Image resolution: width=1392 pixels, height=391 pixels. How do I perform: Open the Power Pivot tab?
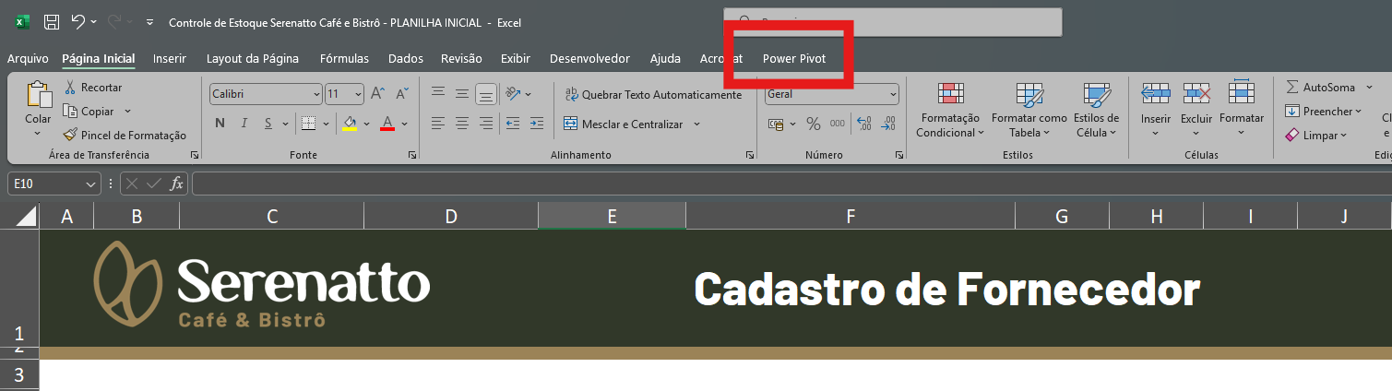tap(794, 58)
